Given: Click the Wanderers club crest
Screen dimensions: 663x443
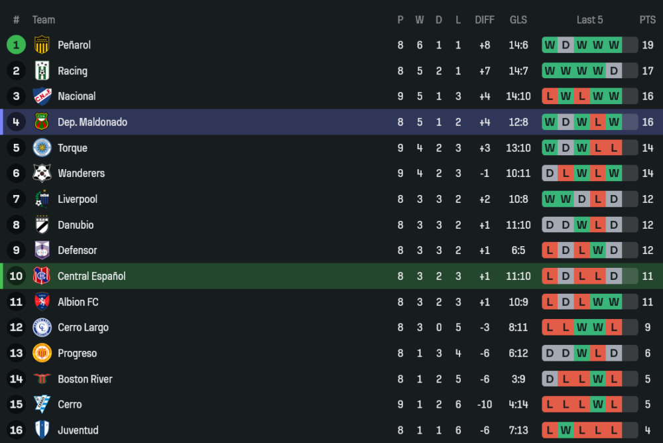Looking at the screenshot, I should [x=42, y=173].
